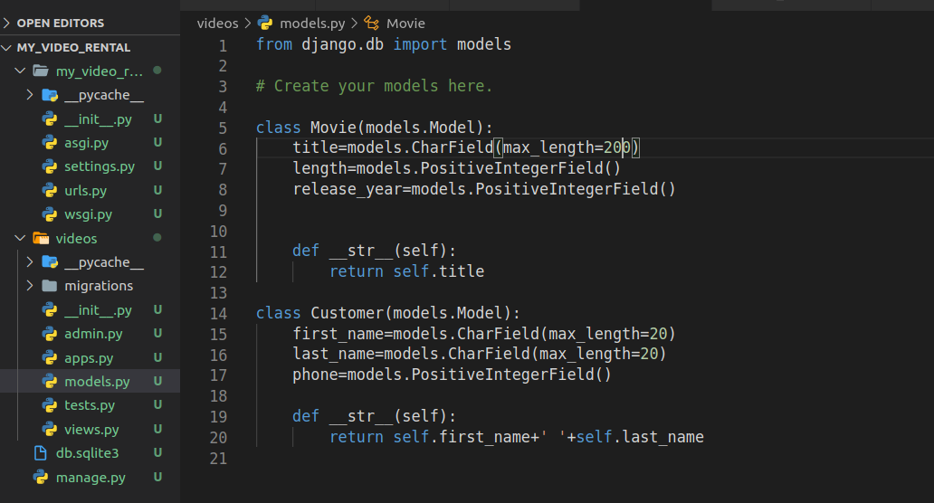Click 'from django.db import models' line
The height and width of the screenshot is (503, 934).
[384, 44]
